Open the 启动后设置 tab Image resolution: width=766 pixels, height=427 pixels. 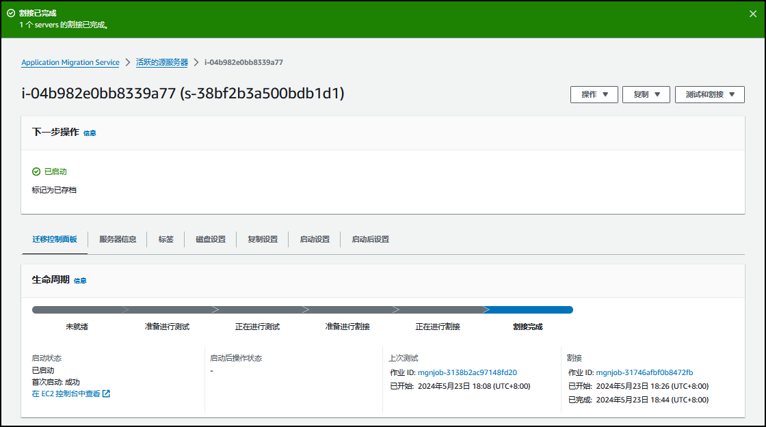click(370, 240)
